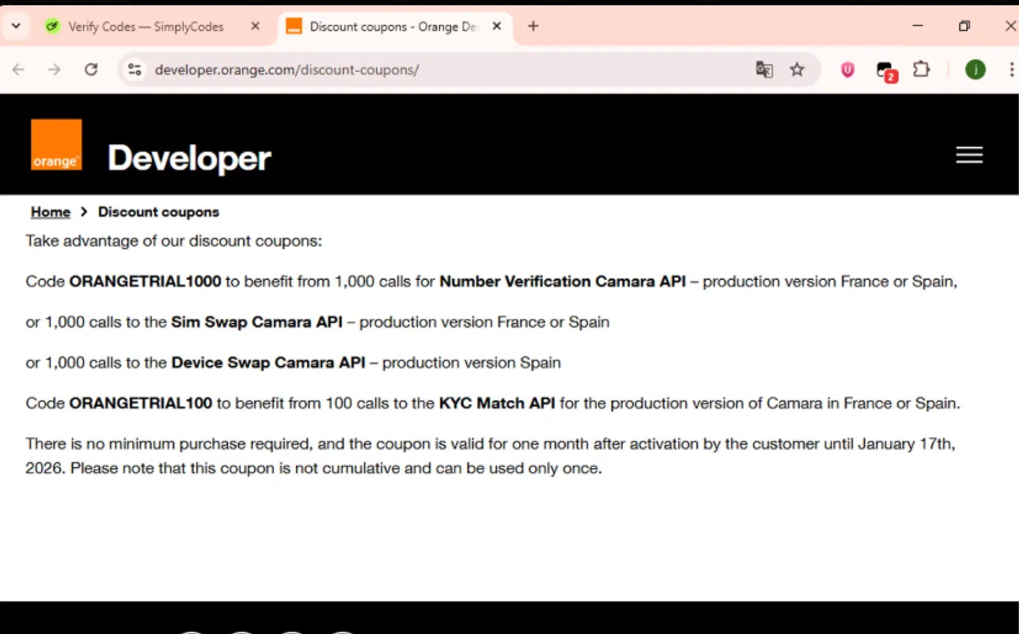Image resolution: width=1019 pixels, height=634 pixels.
Task: Go forward to the next page
Action: coord(54,69)
